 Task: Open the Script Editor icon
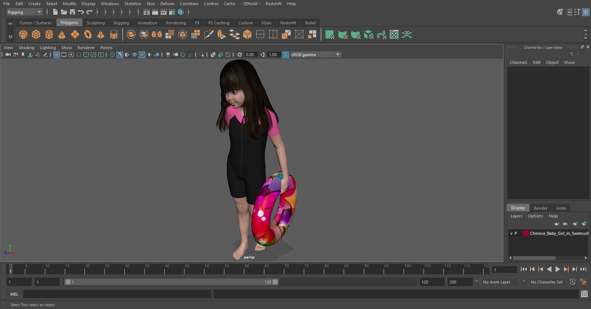point(584,294)
